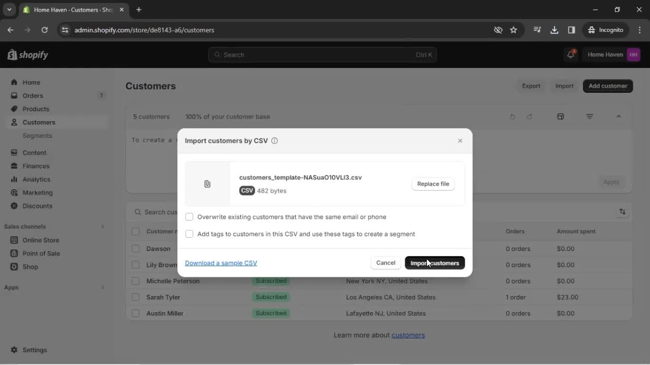This screenshot has height=365, width=650.
Task: Enable Overwrite existing customers checkbox
Action: (x=189, y=217)
